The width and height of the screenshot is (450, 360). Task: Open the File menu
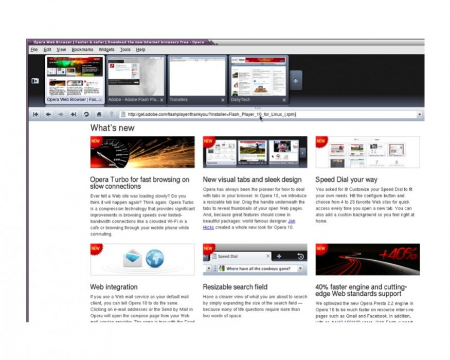[34, 50]
